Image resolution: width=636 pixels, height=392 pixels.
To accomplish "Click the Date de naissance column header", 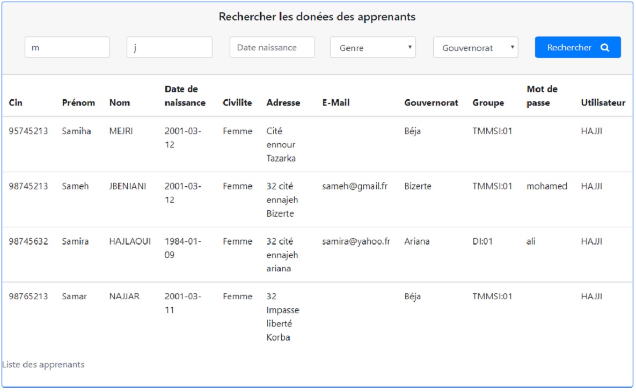I will tap(185, 95).
